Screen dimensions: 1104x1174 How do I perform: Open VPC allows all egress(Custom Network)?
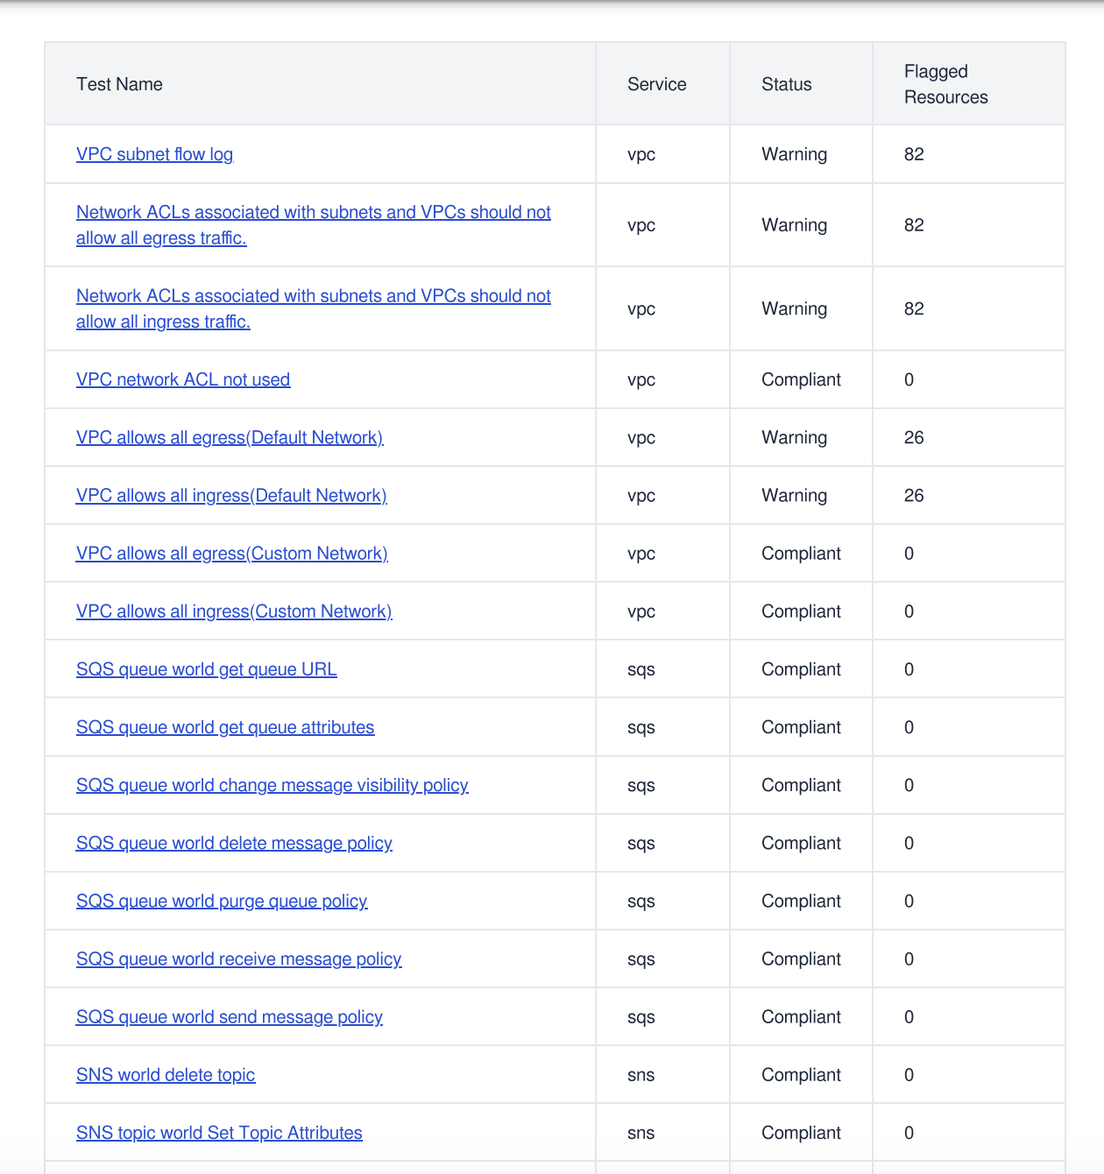point(232,553)
